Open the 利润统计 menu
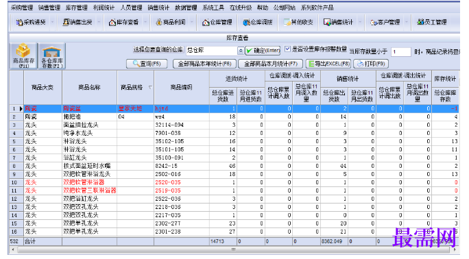Viewport: 469px width, 259px height. click(104, 8)
